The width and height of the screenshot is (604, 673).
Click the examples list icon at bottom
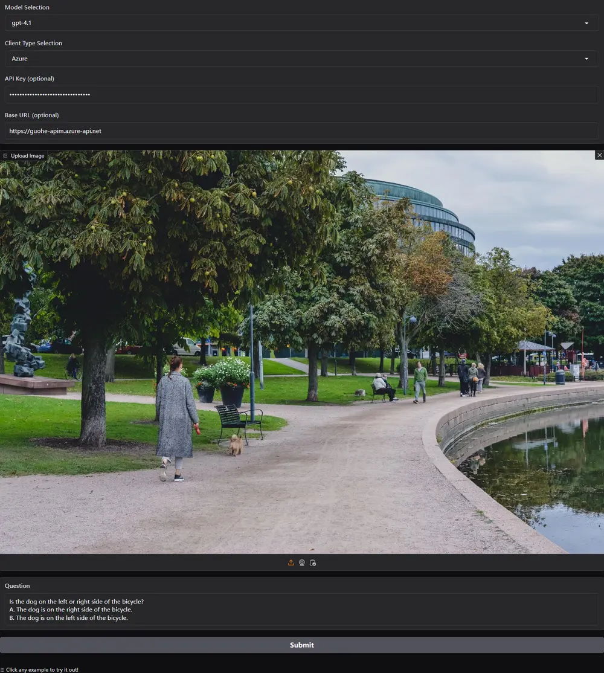tap(2, 669)
